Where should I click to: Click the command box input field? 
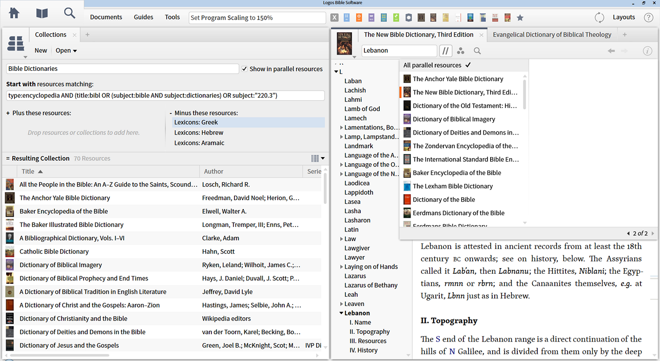click(257, 17)
